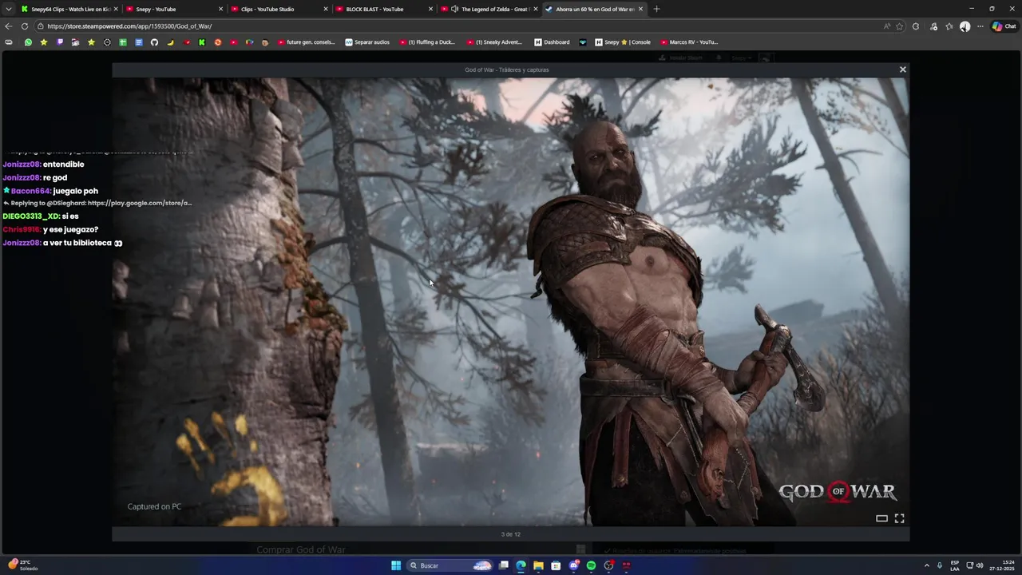Open the volume control in system tray
The width and height of the screenshot is (1022, 575).
pos(980,565)
